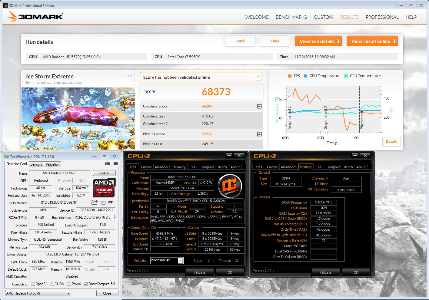Enable the OpenCL checkbox
Viewport: 429px width, 300px height.
[x=33, y=284]
